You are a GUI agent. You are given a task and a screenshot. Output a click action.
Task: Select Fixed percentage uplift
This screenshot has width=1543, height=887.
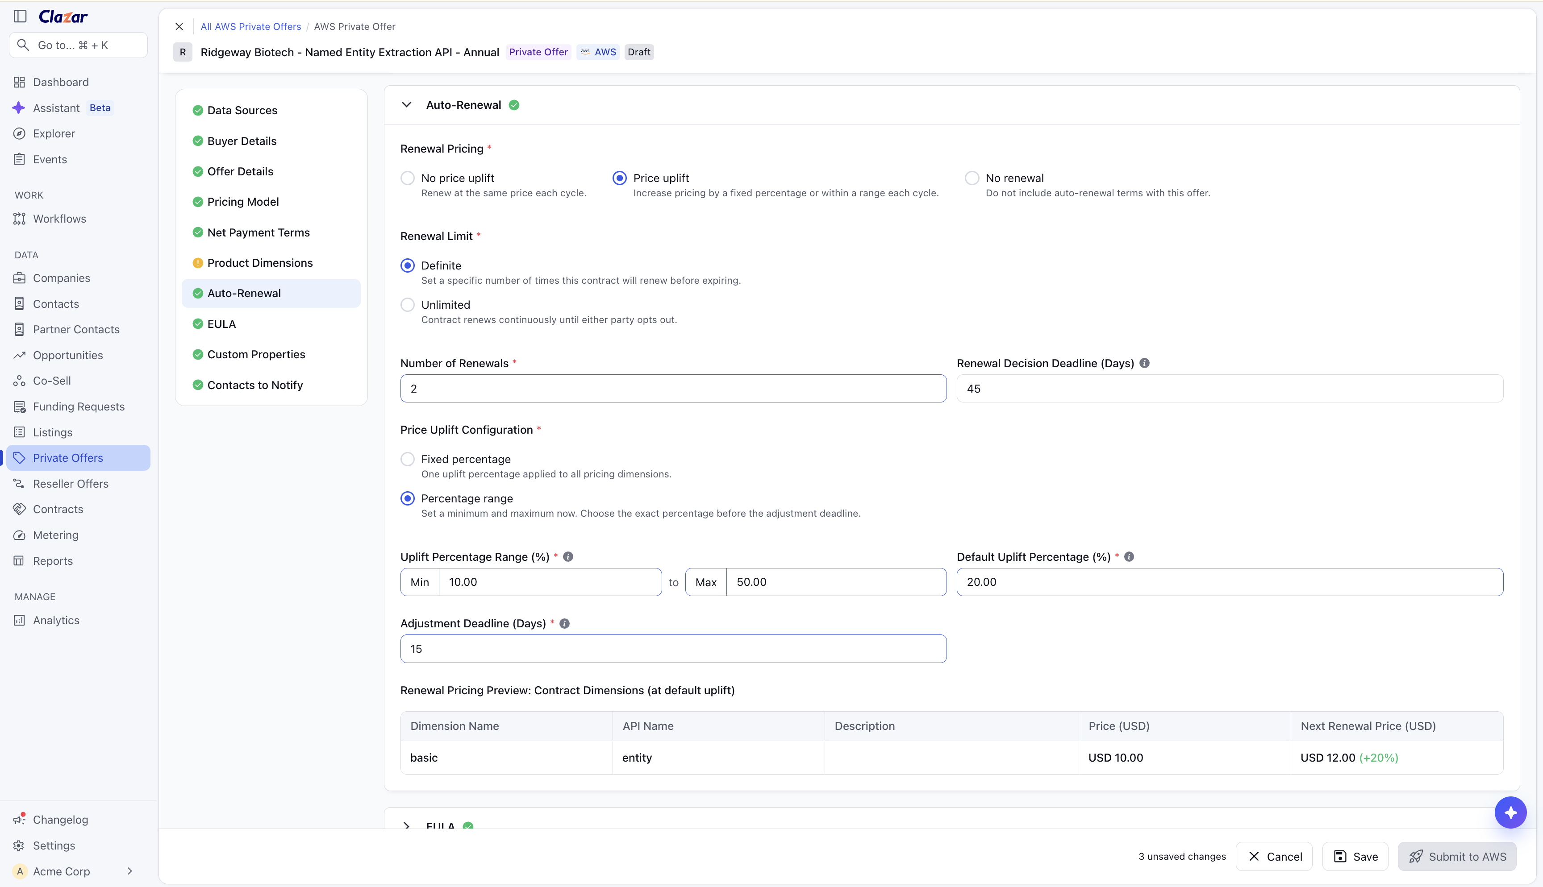coord(408,460)
